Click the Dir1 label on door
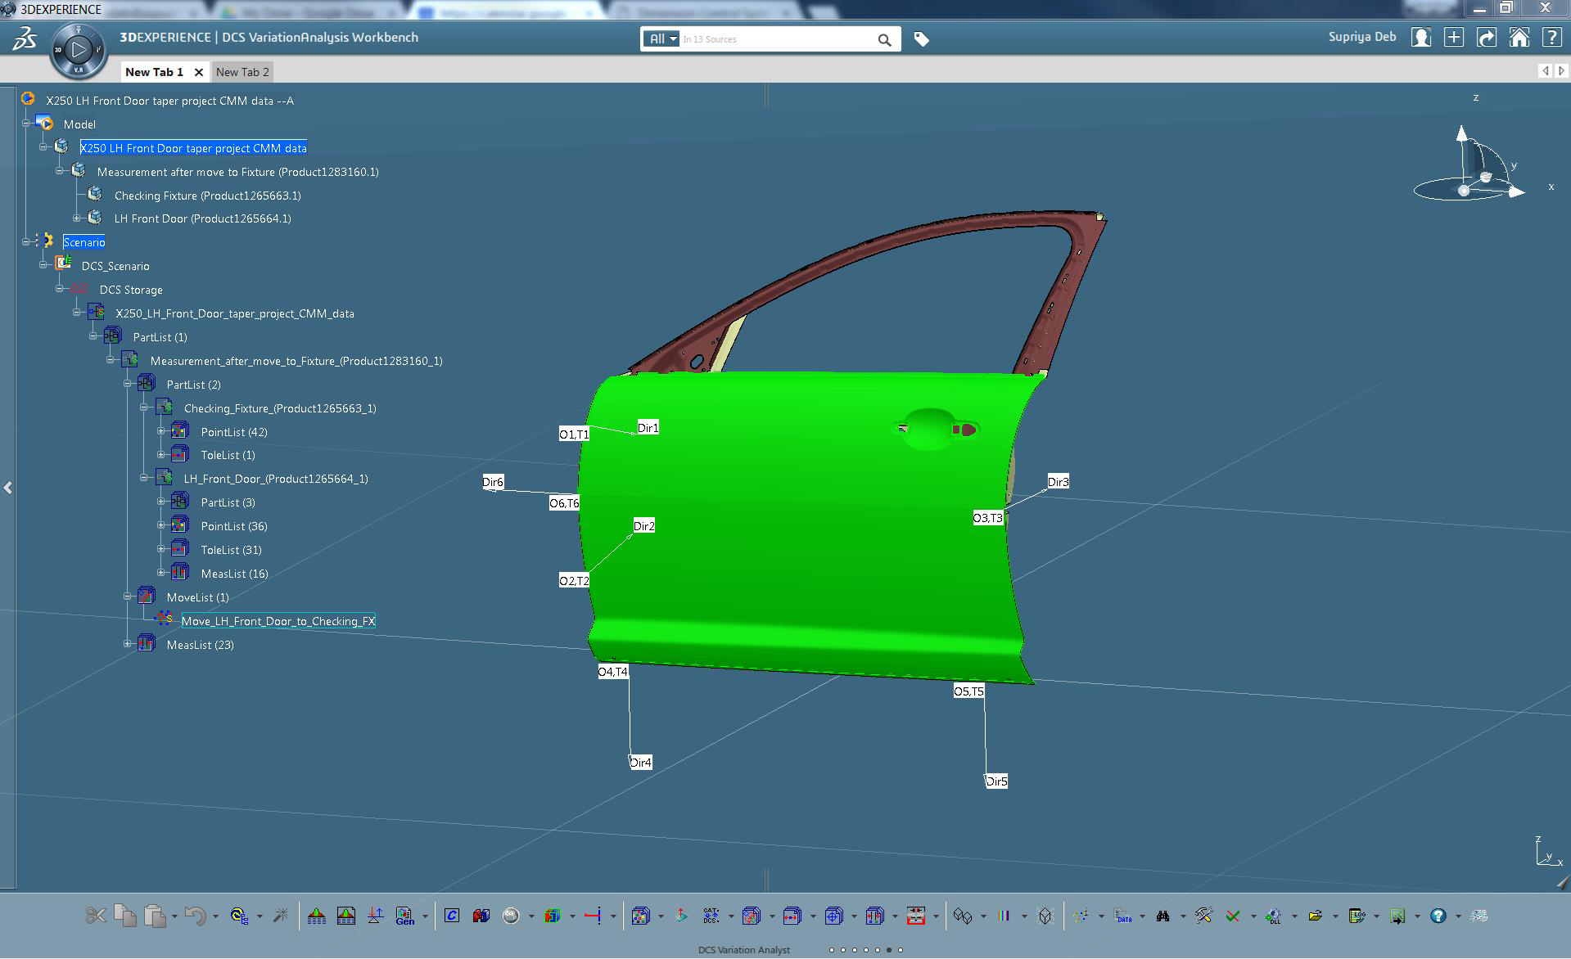This screenshot has height=959, width=1571. click(x=648, y=427)
